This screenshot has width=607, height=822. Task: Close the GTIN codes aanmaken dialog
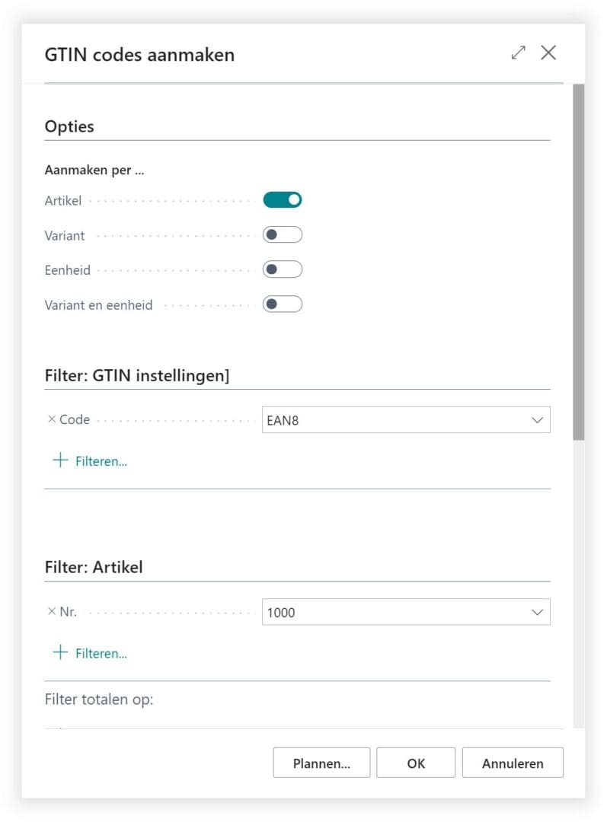[548, 53]
